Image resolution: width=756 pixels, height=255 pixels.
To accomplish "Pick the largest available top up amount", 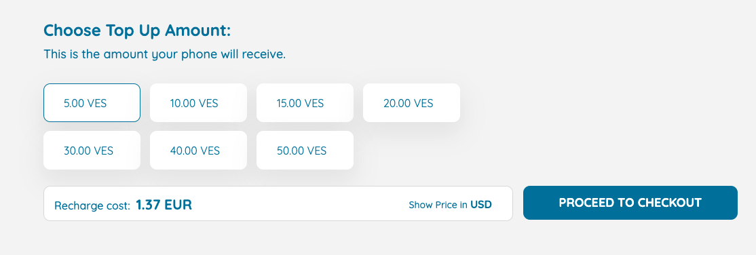I will pos(305,151).
